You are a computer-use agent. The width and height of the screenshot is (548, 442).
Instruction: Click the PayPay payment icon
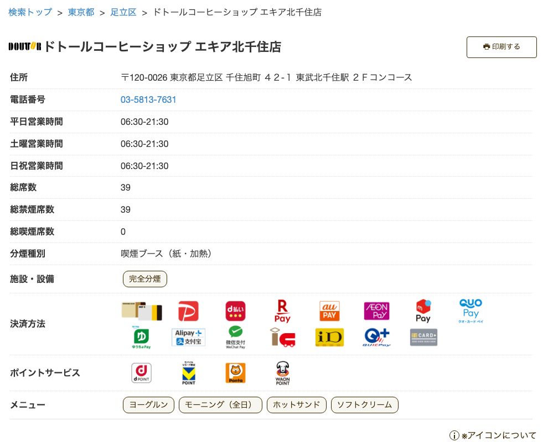[188, 311]
